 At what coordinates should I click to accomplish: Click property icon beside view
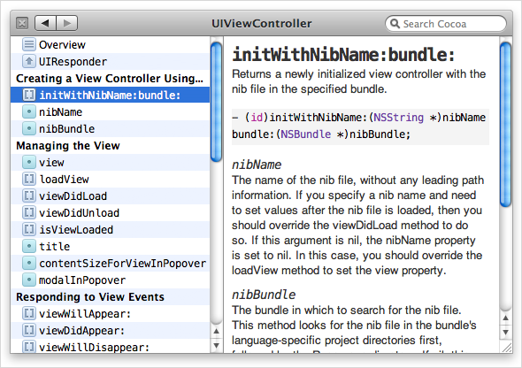[x=29, y=162]
